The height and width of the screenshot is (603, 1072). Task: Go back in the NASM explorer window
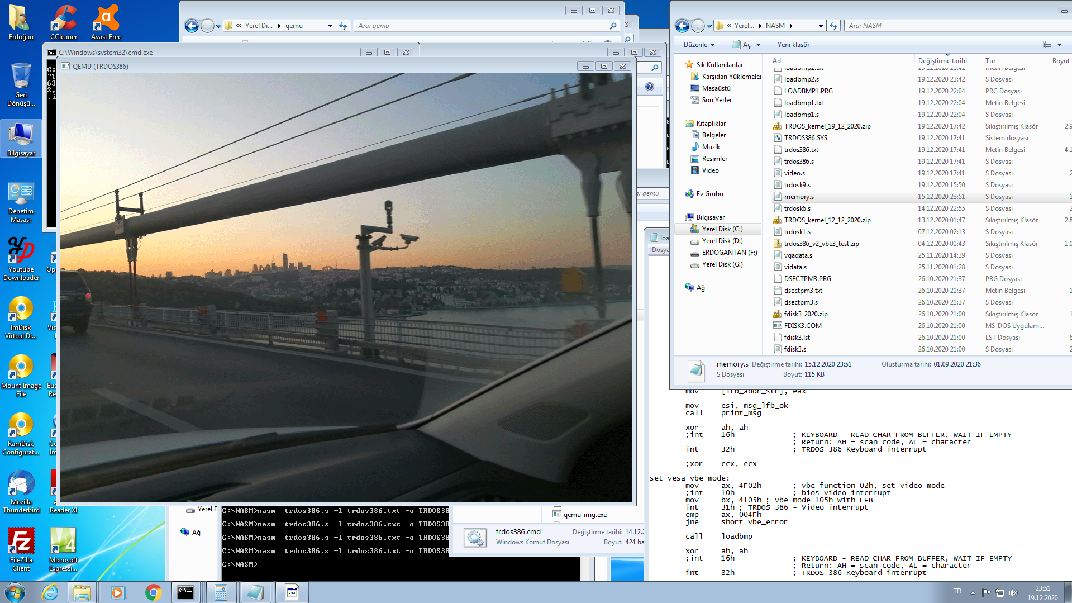coord(682,26)
